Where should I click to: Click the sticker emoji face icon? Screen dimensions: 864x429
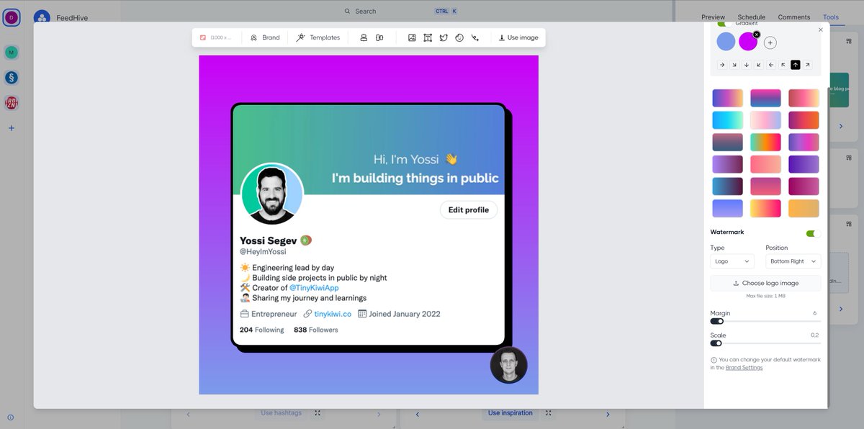(459, 37)
